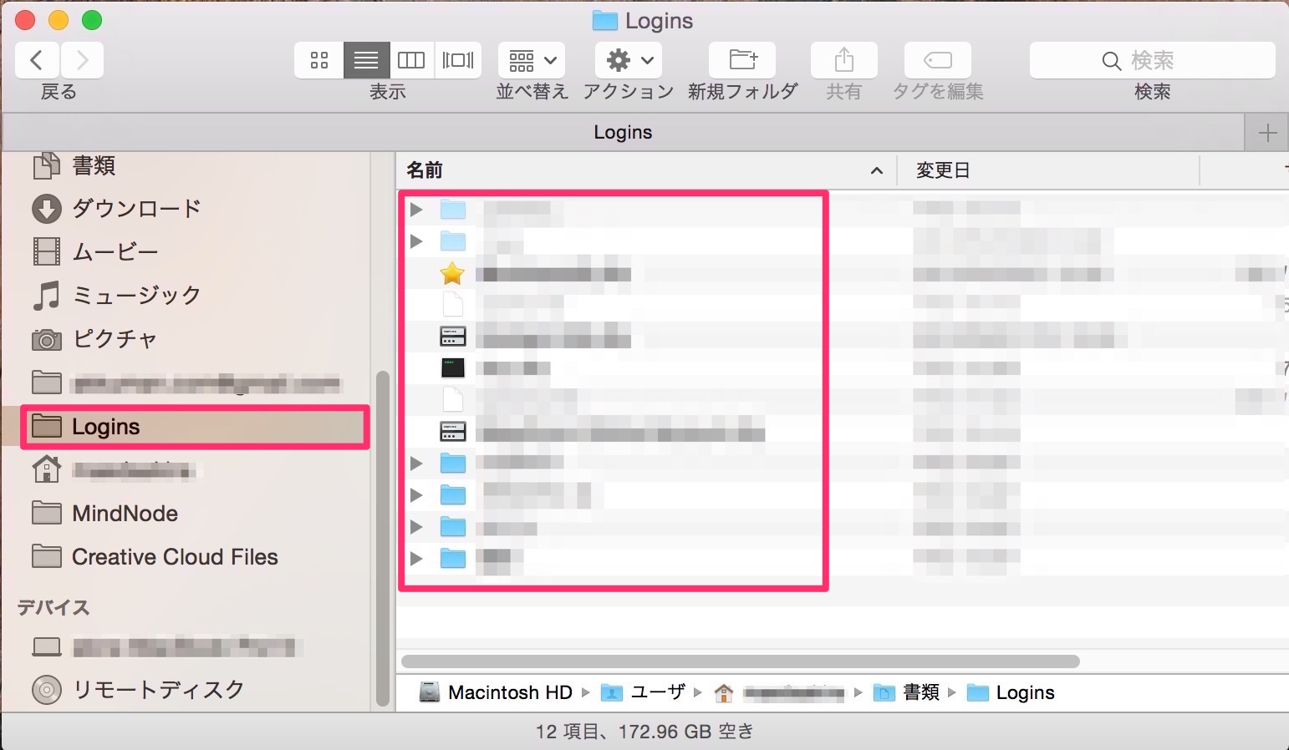1289x750 pixels.
Task: Open ミュージック in the sidebar
Action: [x=117, y=295]
